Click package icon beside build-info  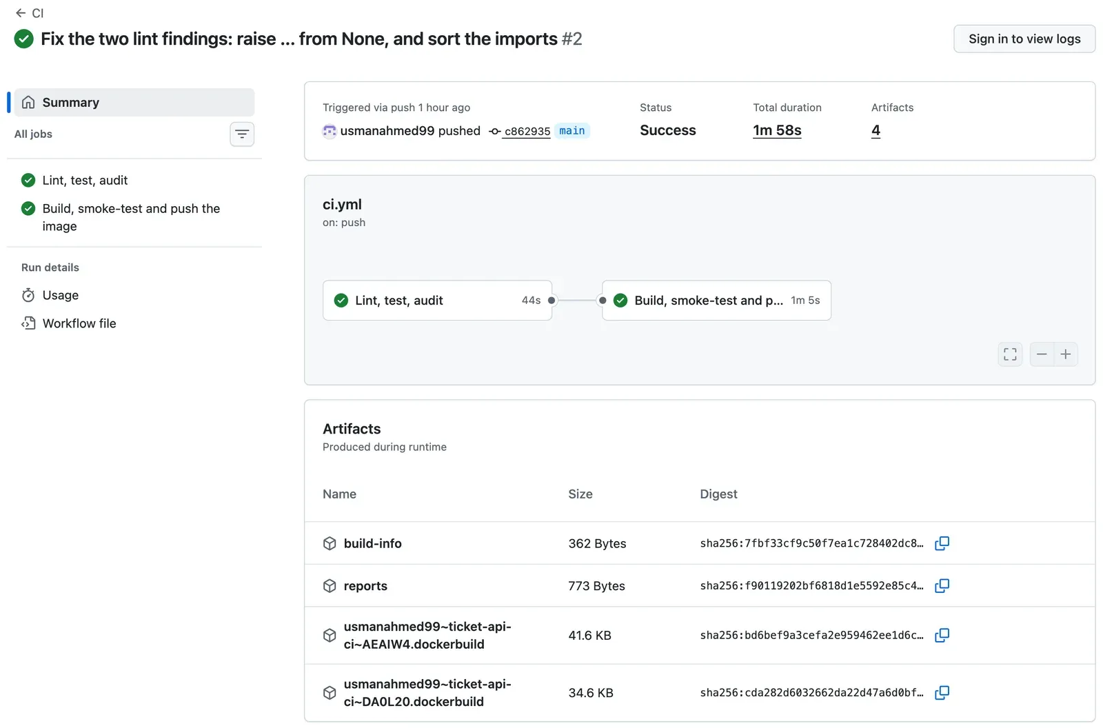click(x=330, y=543)
